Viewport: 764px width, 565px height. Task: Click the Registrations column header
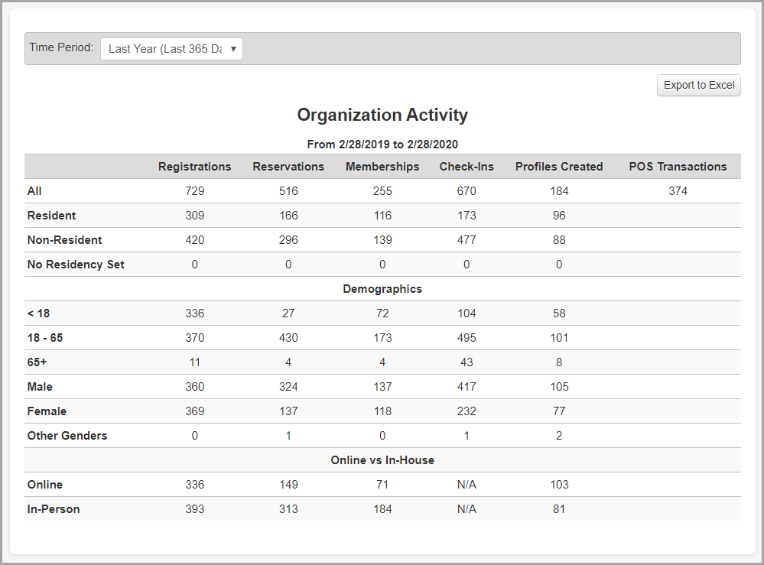pyautogui.click(x=194, y=167)
